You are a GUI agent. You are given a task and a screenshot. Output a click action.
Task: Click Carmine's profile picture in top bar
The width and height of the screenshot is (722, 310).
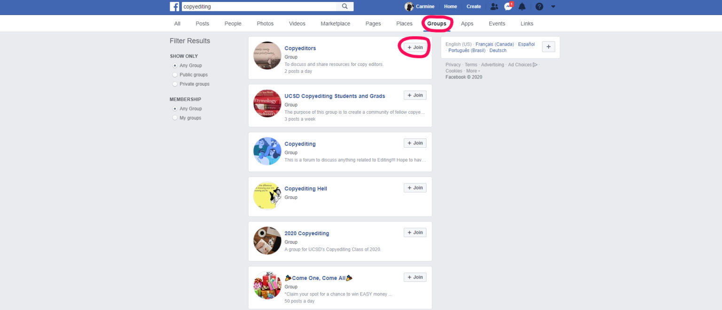coord(409,7)
